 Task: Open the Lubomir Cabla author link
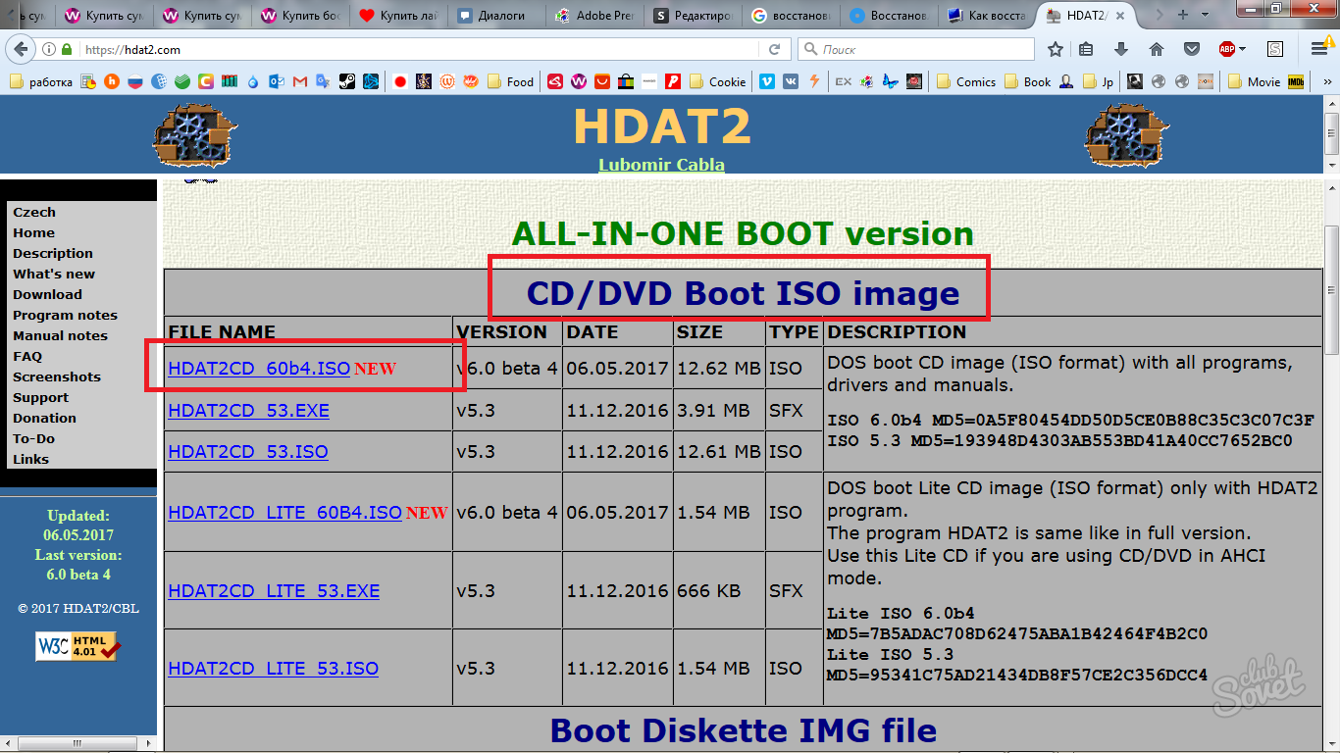tap(661, 164)
